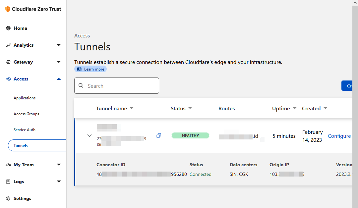Open the Analytics menu label
The image size is (358, 208).
coord(24,45)
